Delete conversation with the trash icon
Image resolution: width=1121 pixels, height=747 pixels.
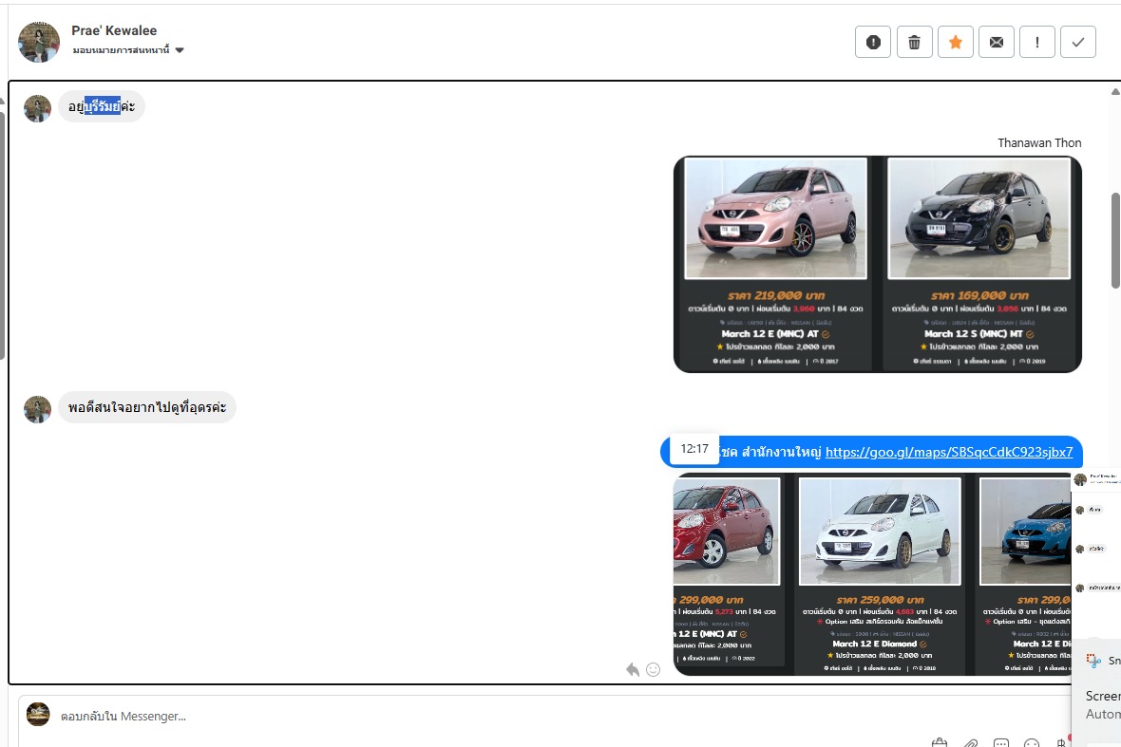coord(914,42)
